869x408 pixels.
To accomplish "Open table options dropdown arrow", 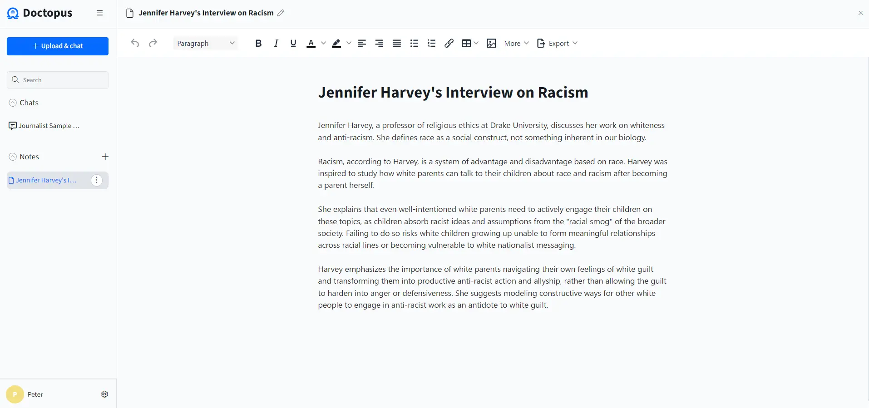I will 476,43.
